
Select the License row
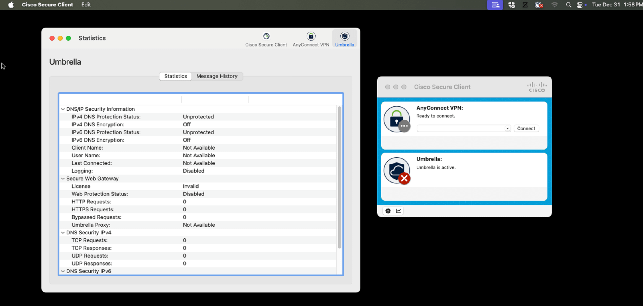(x=198, y=186)
